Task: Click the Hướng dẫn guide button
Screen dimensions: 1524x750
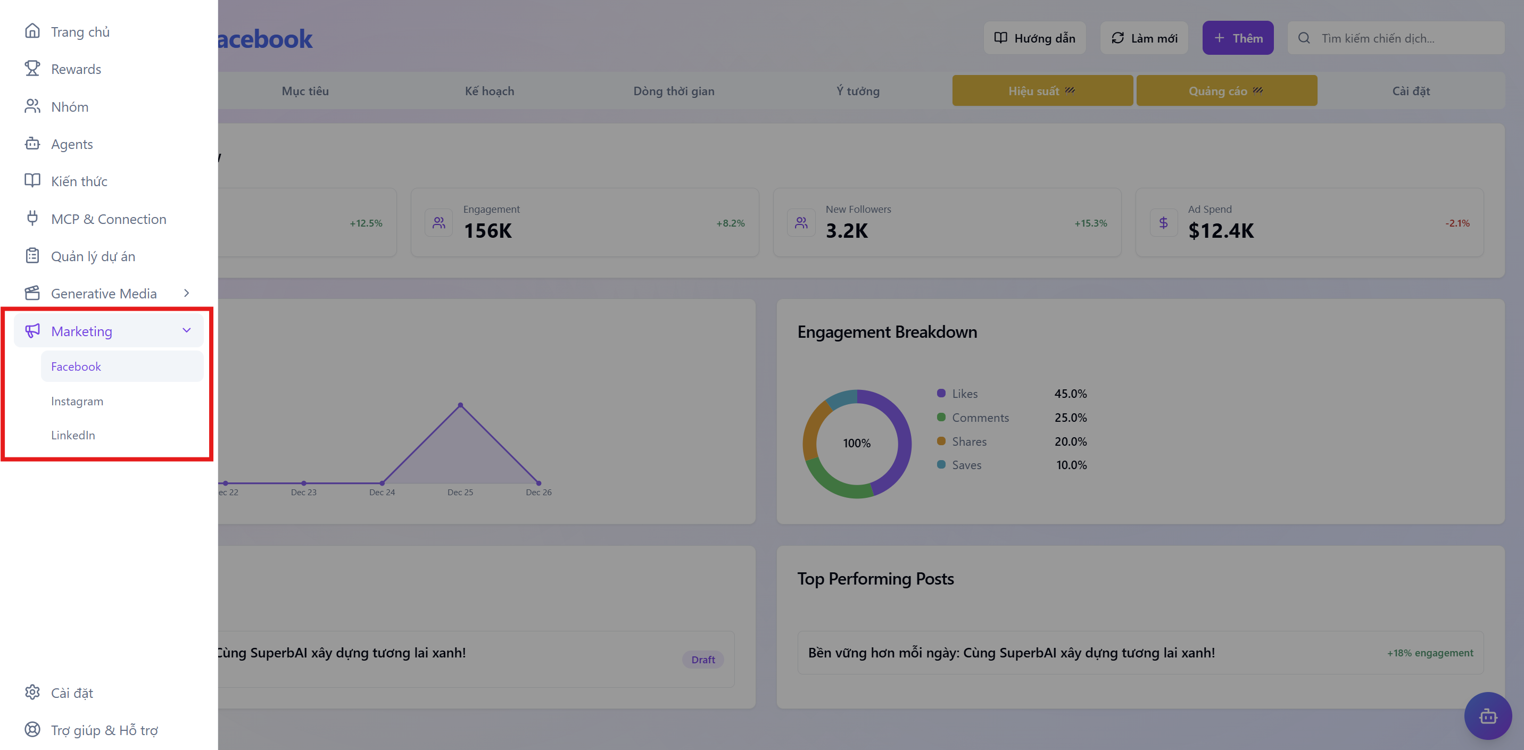Action: (1034, 38)
